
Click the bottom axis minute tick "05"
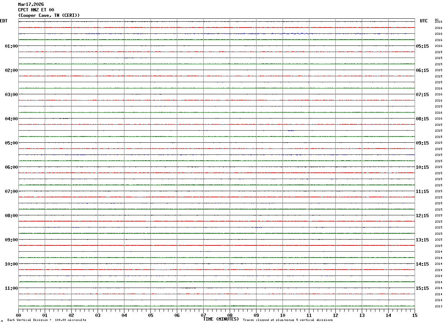pyautogui.click(x=151, y=315)
